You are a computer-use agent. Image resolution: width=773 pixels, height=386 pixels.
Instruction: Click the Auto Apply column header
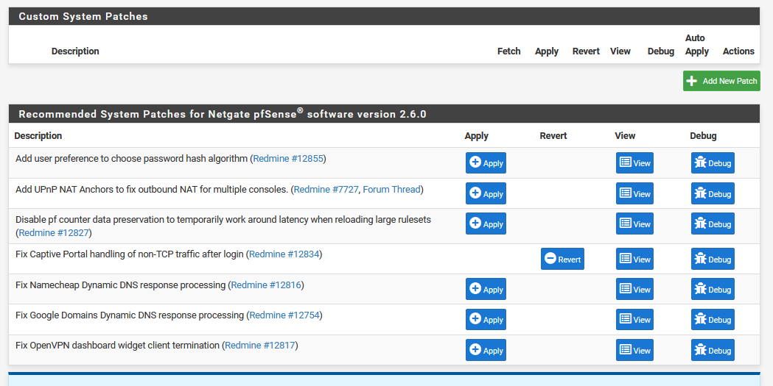pyautogui.click(x=696, y=45)
